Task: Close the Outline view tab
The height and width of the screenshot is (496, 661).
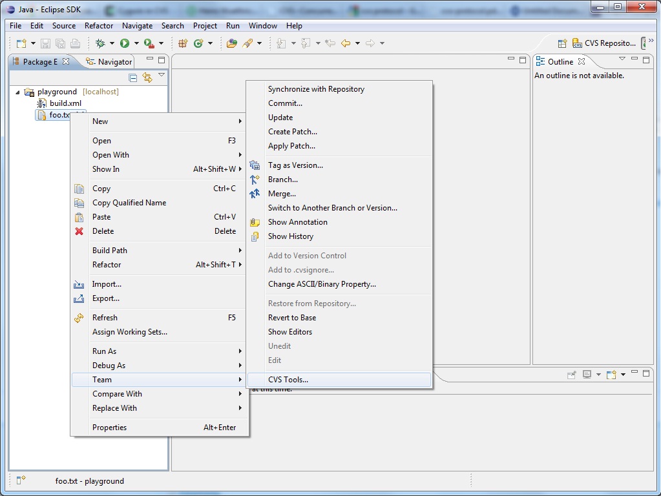Action: (x=582, y=61)
